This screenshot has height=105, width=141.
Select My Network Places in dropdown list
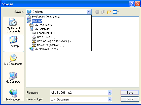[44, 49]
